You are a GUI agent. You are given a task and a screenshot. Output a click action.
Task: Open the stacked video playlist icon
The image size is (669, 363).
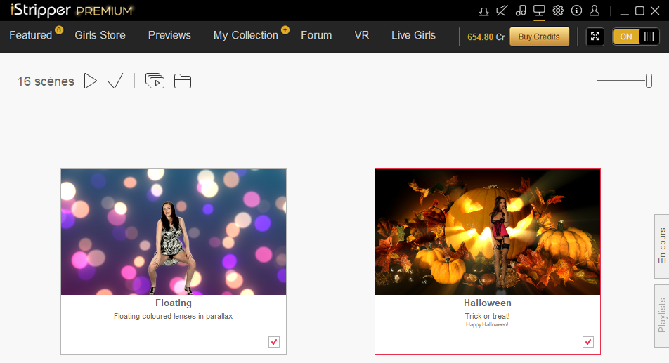coord(155,81)
